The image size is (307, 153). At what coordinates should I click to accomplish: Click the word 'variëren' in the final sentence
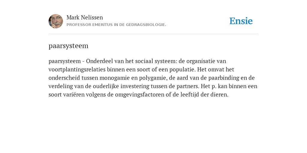[74, 95]
